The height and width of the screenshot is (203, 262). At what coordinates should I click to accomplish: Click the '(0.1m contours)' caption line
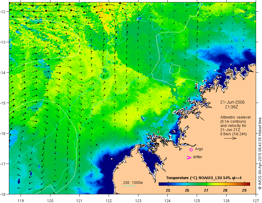pos(233,122)
